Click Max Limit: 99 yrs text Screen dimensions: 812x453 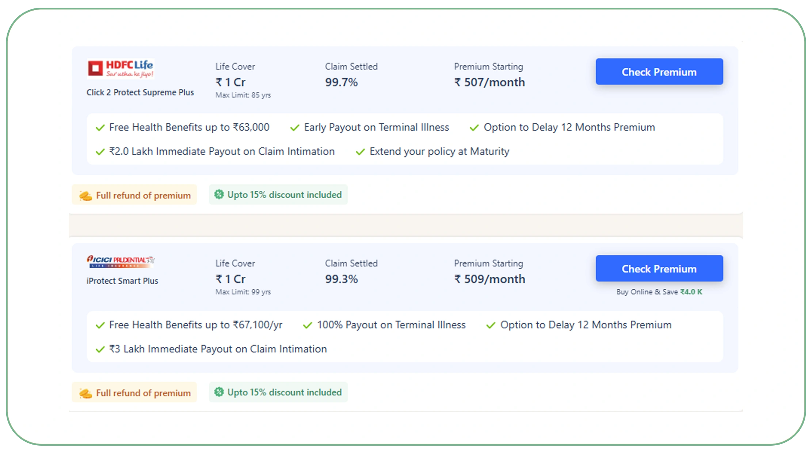click(243, 292)
